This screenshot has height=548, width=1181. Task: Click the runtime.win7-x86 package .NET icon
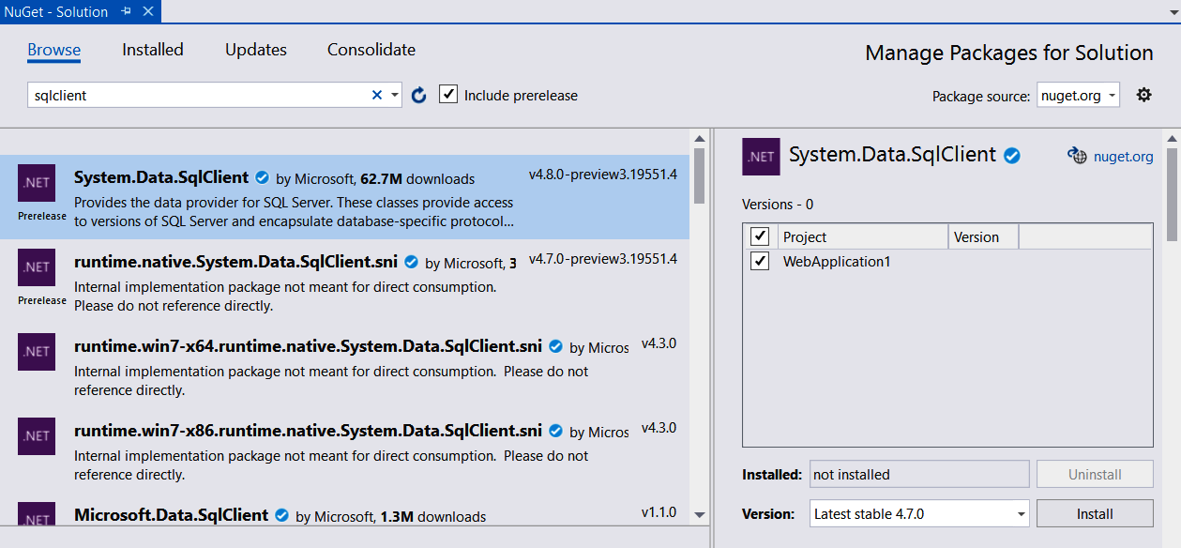point(37,436)
